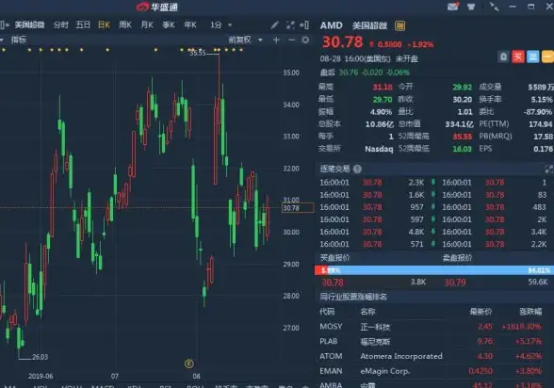Click the 总市值 value 334.1亿
This screenshot has width=554, height=388.
pos(460,124)
